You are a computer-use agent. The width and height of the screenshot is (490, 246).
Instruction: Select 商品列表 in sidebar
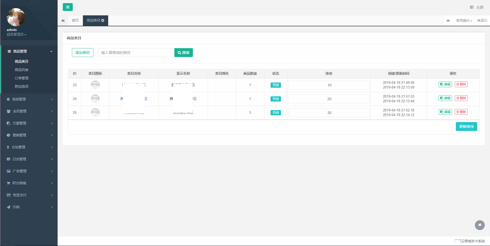[22, 70]
